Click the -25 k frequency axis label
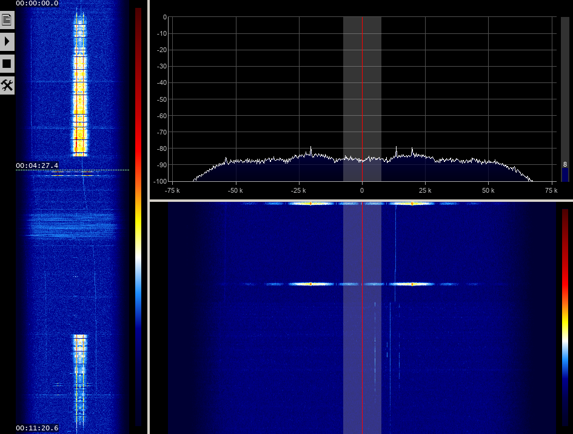Image resolution: width=573 pixels, height=434 pixels. coord(298,190)
